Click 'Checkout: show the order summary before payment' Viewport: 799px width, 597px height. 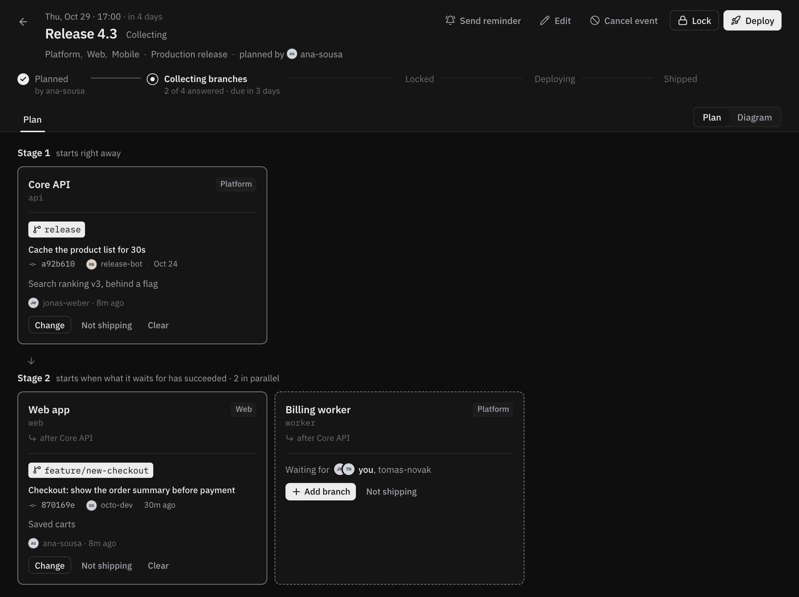[131, 490]
